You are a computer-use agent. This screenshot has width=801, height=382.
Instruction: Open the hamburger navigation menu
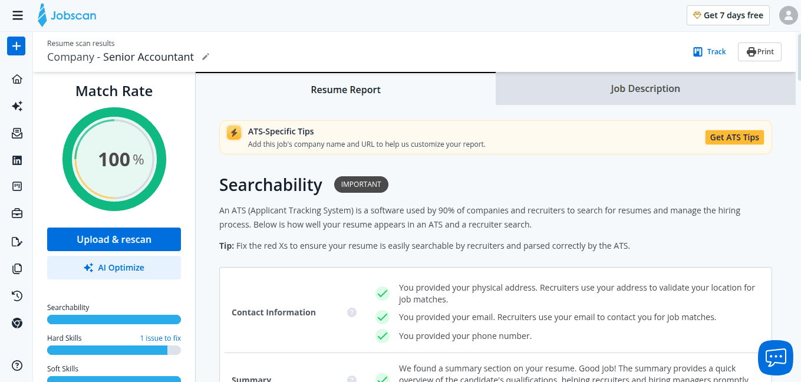click(x=18, y=15)
